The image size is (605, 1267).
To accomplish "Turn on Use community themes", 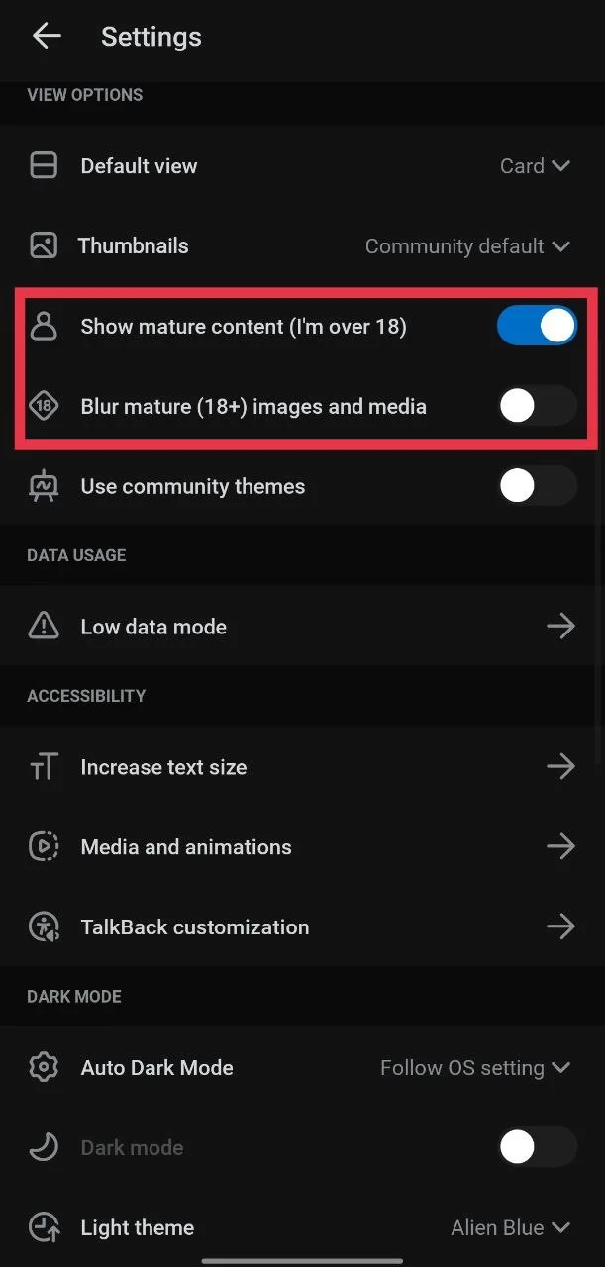I will tap(537, 486).
